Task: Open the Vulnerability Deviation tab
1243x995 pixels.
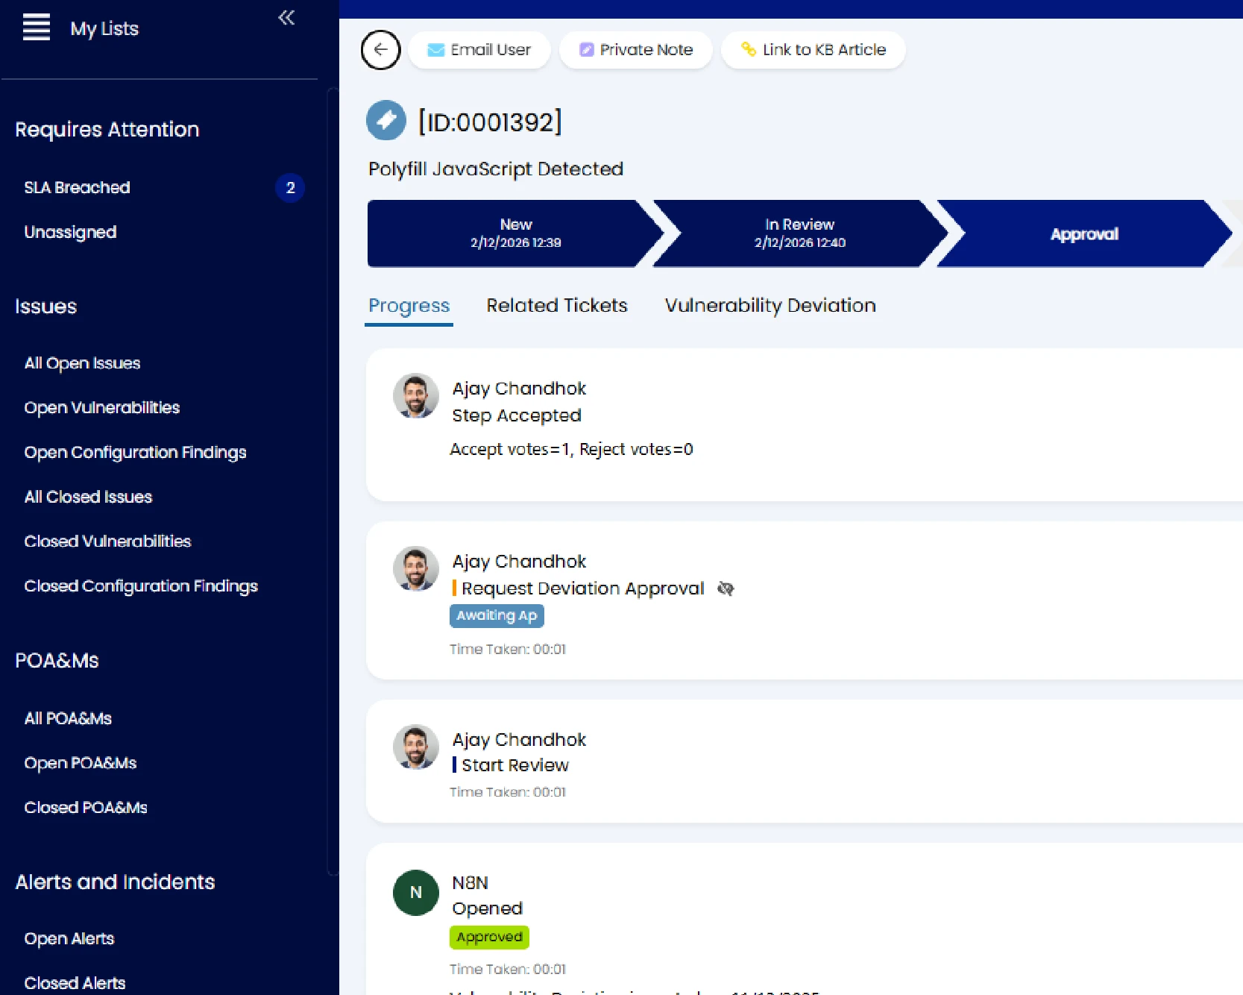Action: pyautogui.click(x=770, y=306)
